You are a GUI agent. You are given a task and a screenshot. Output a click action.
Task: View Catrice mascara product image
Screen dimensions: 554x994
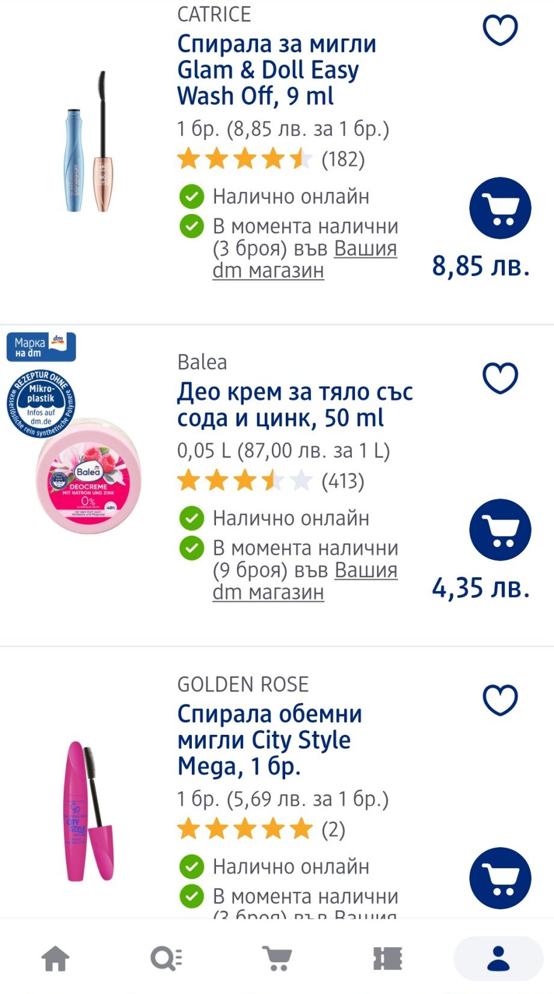click(89, 143)
